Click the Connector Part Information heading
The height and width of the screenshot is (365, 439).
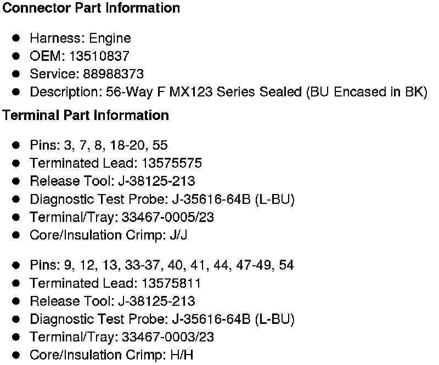click(91, 8)
